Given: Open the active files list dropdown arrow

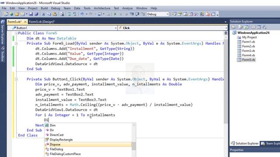Looking at the screenshot, I should tap(225, 22).
